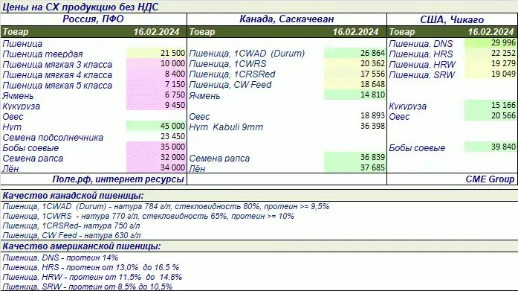This screenshot has width=518, height=291.
Task: Click the date 16.02.2024 in USA header
Action: tap(491, 32)
